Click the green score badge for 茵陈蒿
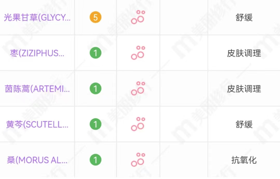 tap(95, 89)
